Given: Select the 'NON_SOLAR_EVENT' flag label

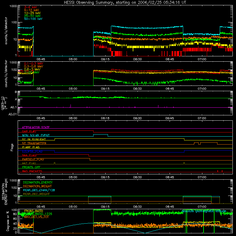Looking at the screenshot, I should pyautogui.click(x=36, y=135).
